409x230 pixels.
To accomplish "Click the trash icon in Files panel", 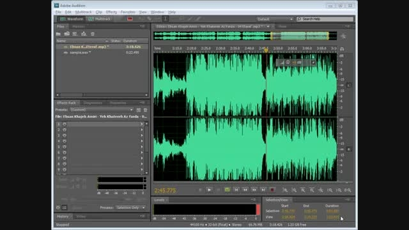I will point(93,34).
